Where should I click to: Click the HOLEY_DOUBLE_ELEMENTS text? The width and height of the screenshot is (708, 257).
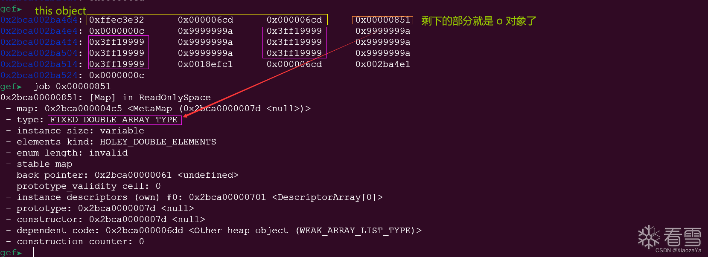[x=158, y=141]
